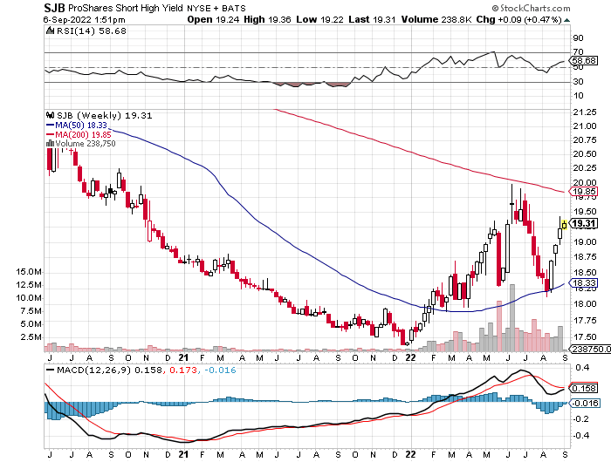Viewport: 611px width, 462px height.
Task: Click the 6-Sep-2022 1:51pm timestamp
Action: [84, 19]
